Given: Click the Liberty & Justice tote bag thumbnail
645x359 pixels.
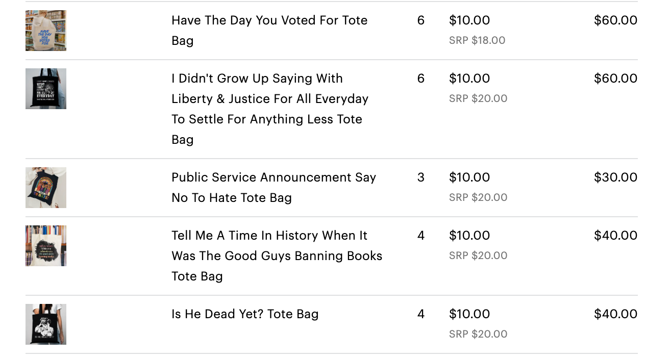Looking at the screenshot, I should [46, 89].
